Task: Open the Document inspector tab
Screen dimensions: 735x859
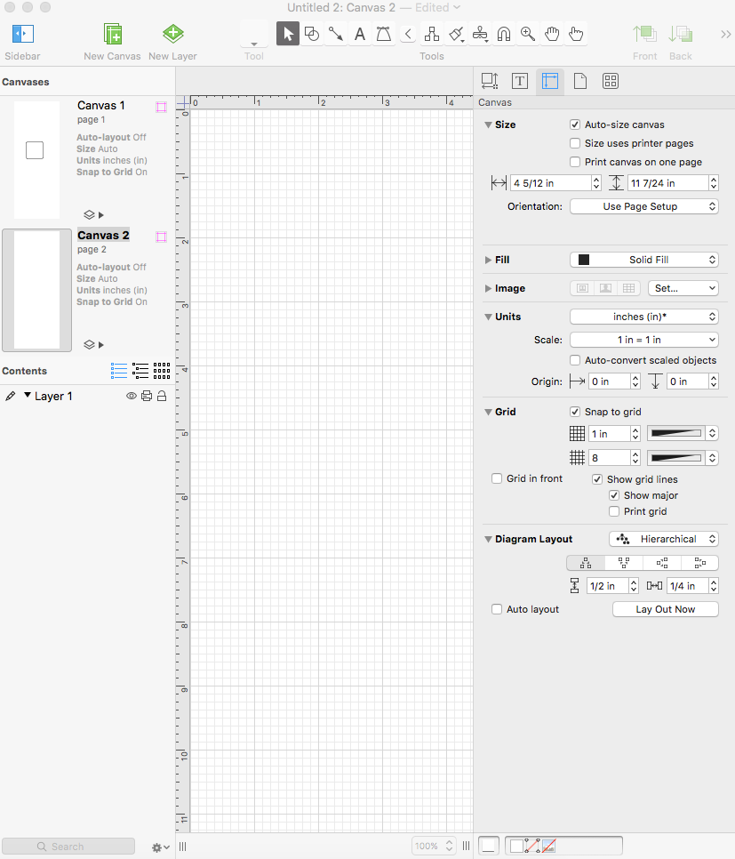Action: coord(580,81)
